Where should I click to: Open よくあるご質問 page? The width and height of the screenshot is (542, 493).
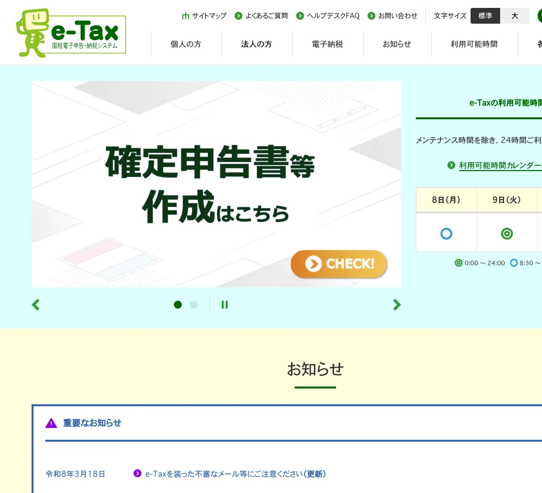pos(266,16)
